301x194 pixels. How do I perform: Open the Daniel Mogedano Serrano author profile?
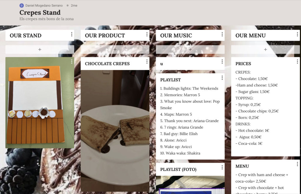coord(44,6)
